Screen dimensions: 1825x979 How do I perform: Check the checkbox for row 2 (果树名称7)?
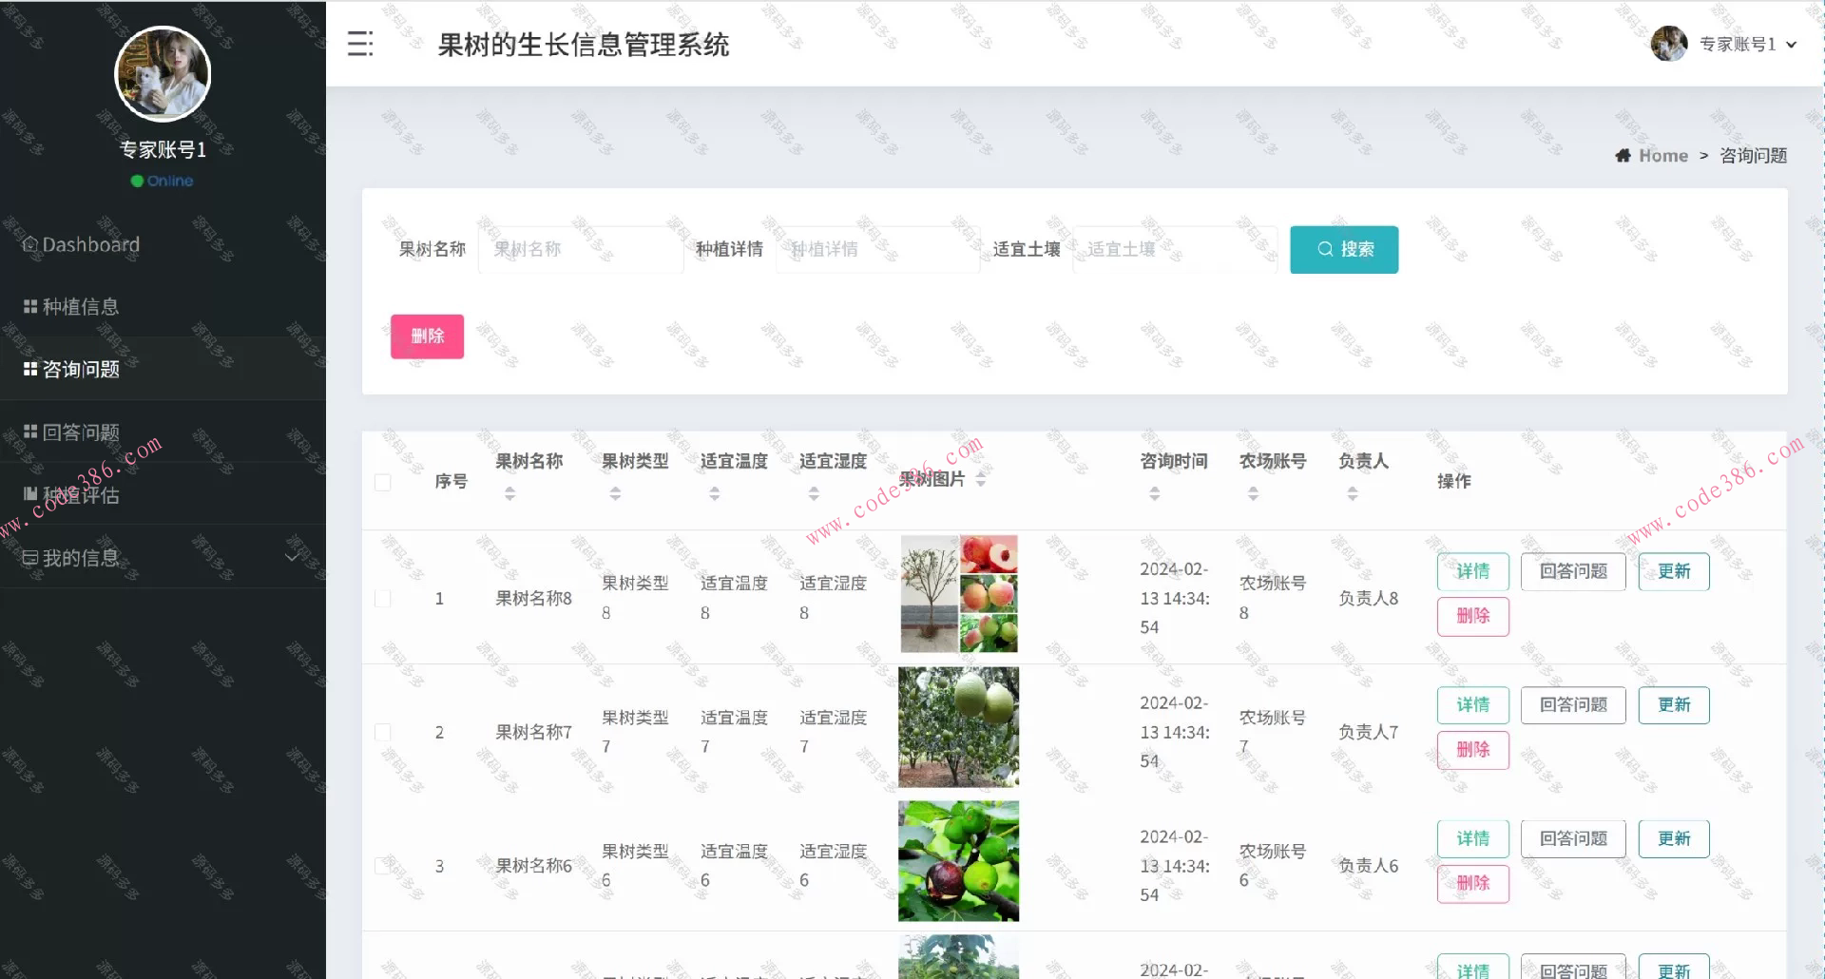(383, 732)
